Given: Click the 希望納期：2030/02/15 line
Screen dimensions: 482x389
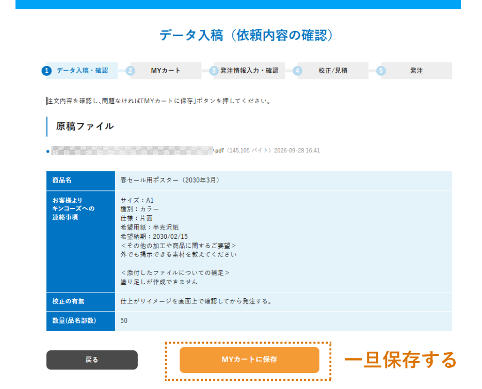Looking at the screenshot, I should click(154, 237).
